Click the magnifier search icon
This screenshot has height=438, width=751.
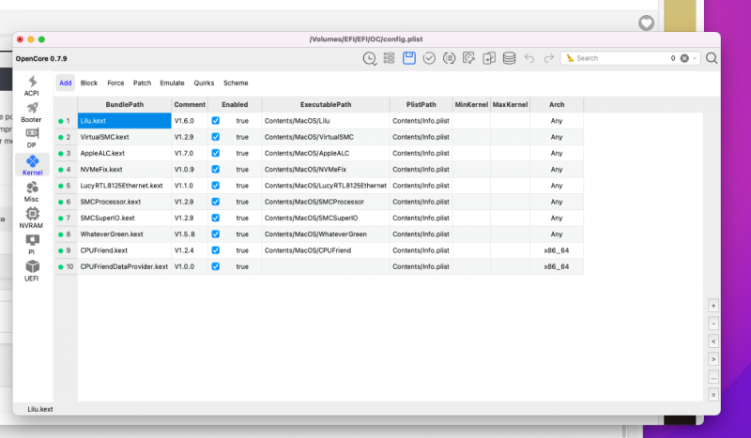click(712, 58)
